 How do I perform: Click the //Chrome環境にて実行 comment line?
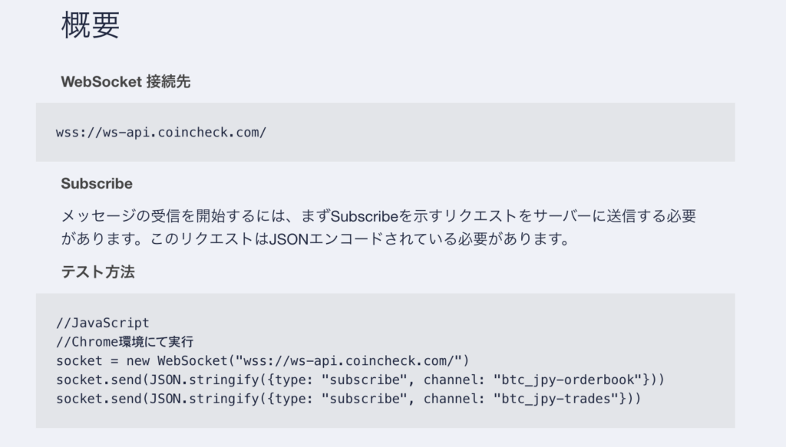coord(125,342)
